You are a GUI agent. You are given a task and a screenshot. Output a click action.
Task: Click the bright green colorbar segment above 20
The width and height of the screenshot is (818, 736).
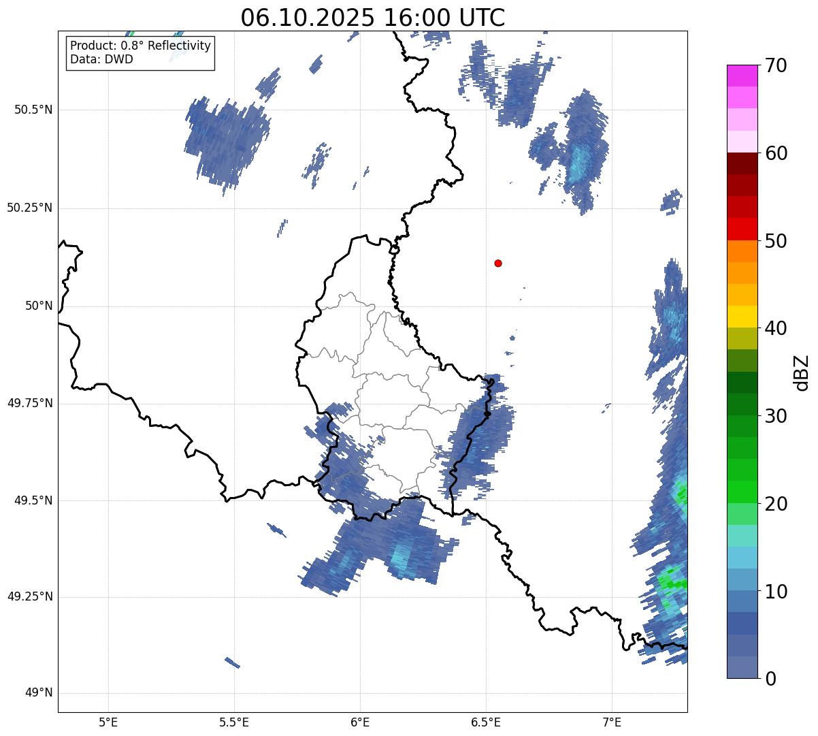click(x=742, y=492)
